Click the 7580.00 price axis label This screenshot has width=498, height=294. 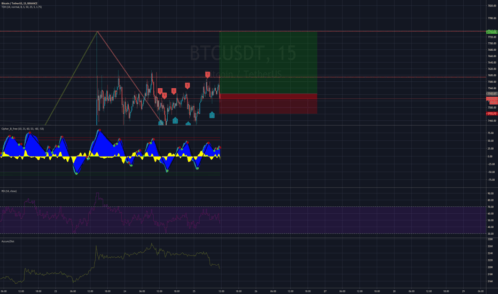(492, 82)
